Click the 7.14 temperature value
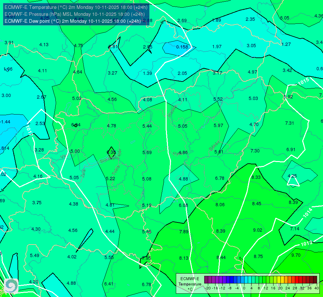The image size is (323, 297). [295, 229]
